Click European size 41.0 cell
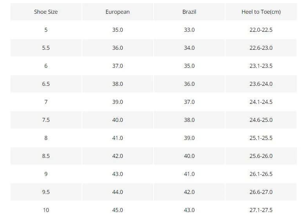308x219 pixels. 118,138
